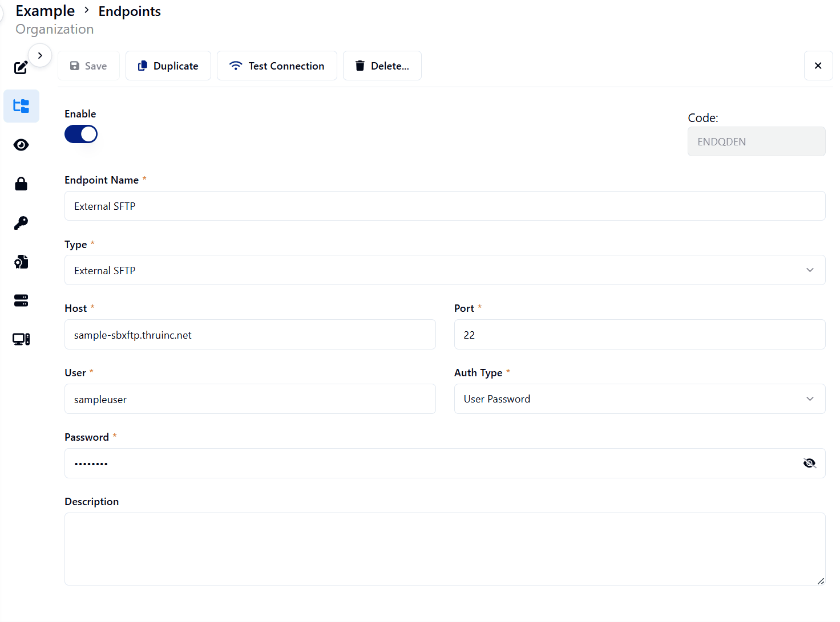The image size is (840, 622).
Task: Click the Description text area
Action: click(445, 548)
